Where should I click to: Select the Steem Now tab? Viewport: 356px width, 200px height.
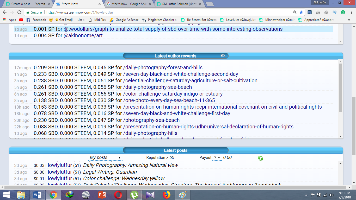(78, 4)
